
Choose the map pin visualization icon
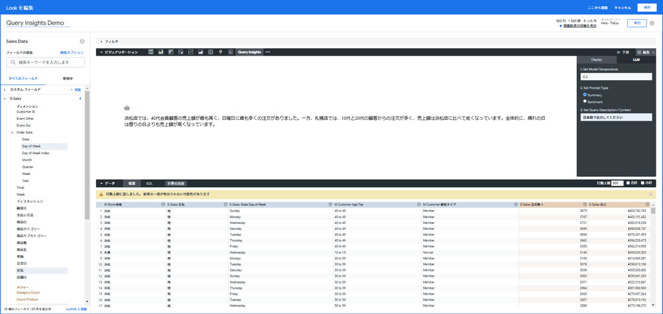tap(220, 52)
